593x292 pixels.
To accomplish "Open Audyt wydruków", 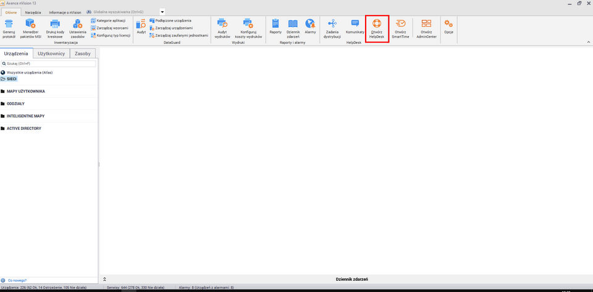I will [222, 28].
